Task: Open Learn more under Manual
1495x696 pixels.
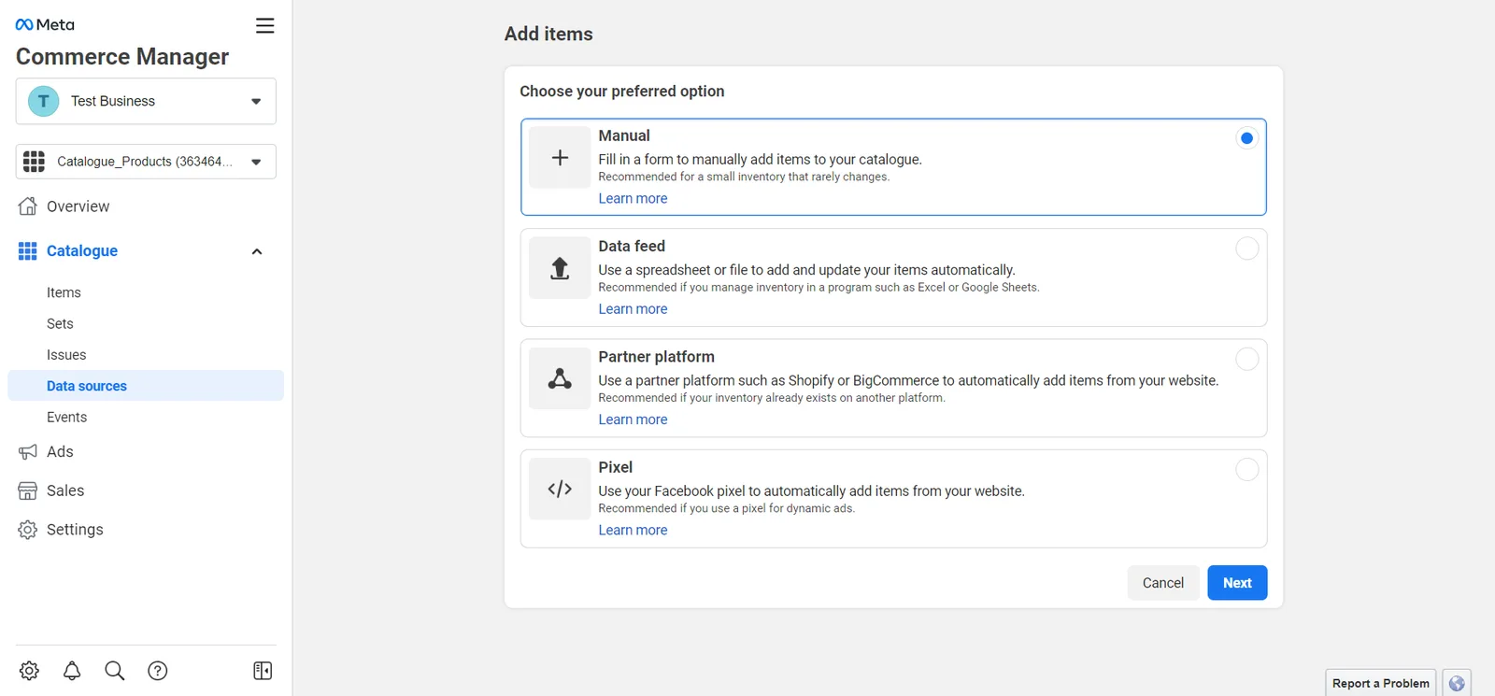Action: [x=633, y=198]
